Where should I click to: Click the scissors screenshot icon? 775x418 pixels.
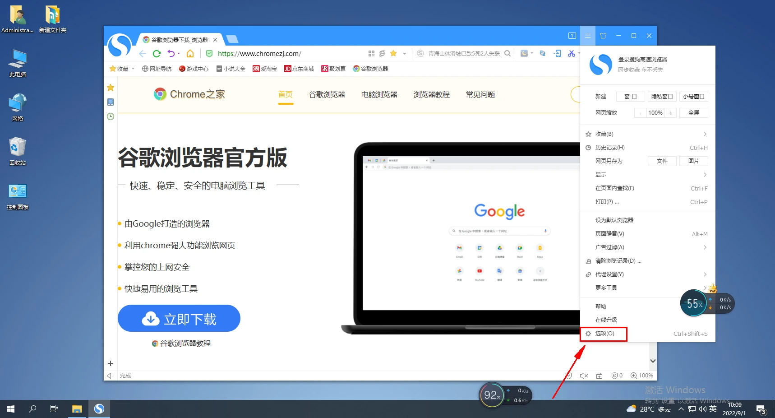point(572,53)
